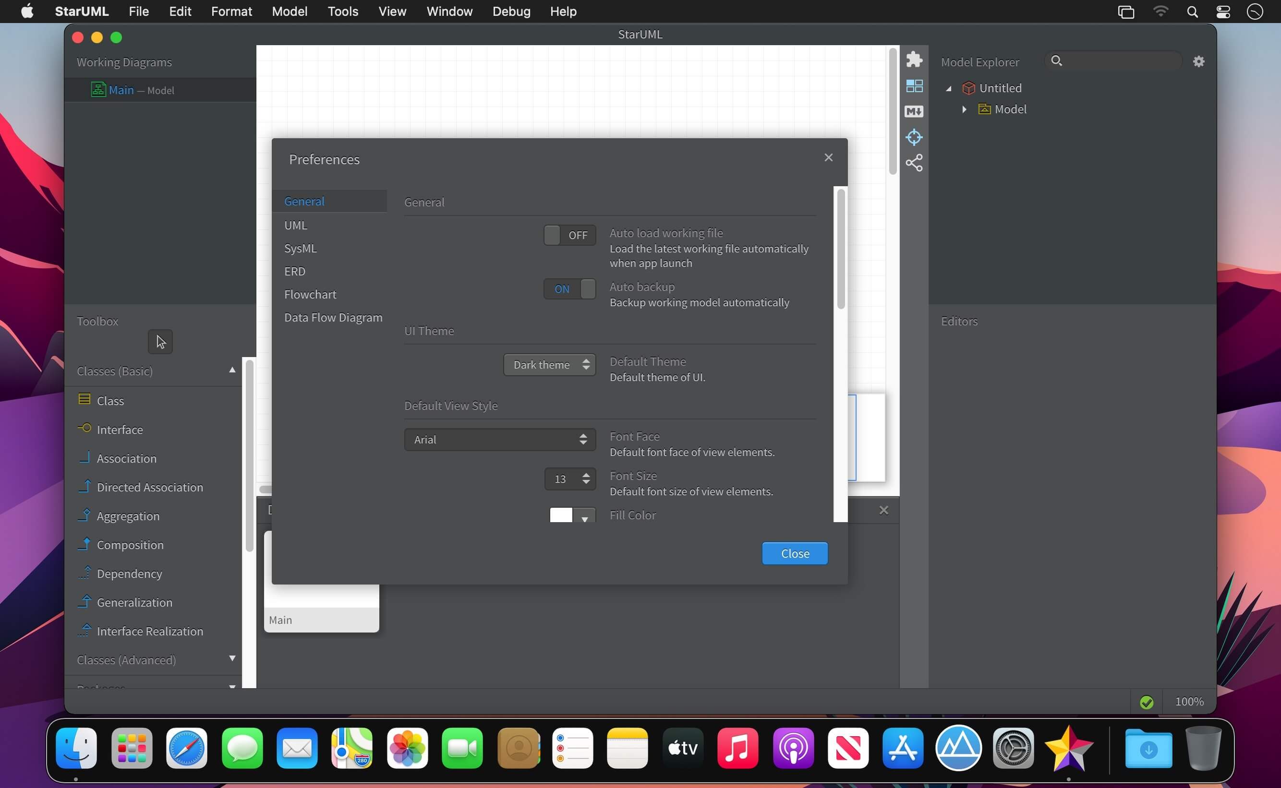Select General preferences category

point(329,201)
